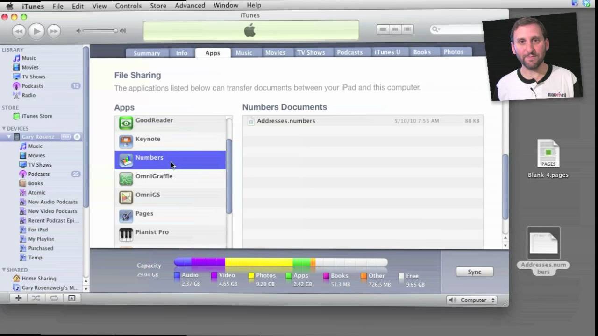
Task: Click the Sync button
Action: click(474, 272)
